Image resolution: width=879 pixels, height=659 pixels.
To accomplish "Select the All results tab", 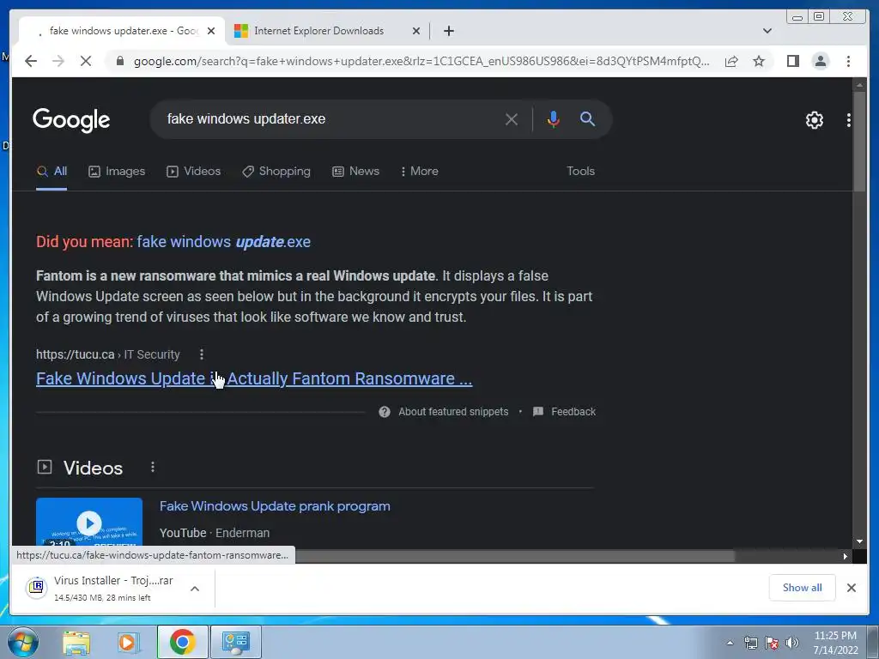I will pyautogui.click(x=52, y=171).
